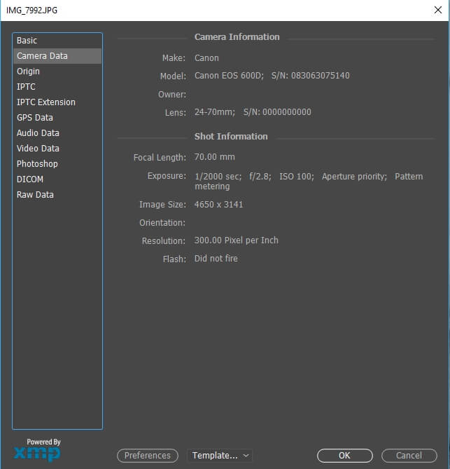Click the camera model Canon EOS 600D text
Viewport: 450px width, 469px height.
coord(229,76)
